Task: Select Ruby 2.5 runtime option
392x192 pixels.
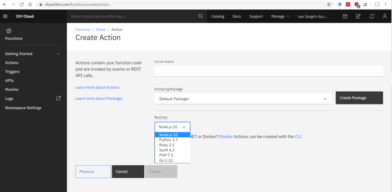Action: click(x=173, y=145)
